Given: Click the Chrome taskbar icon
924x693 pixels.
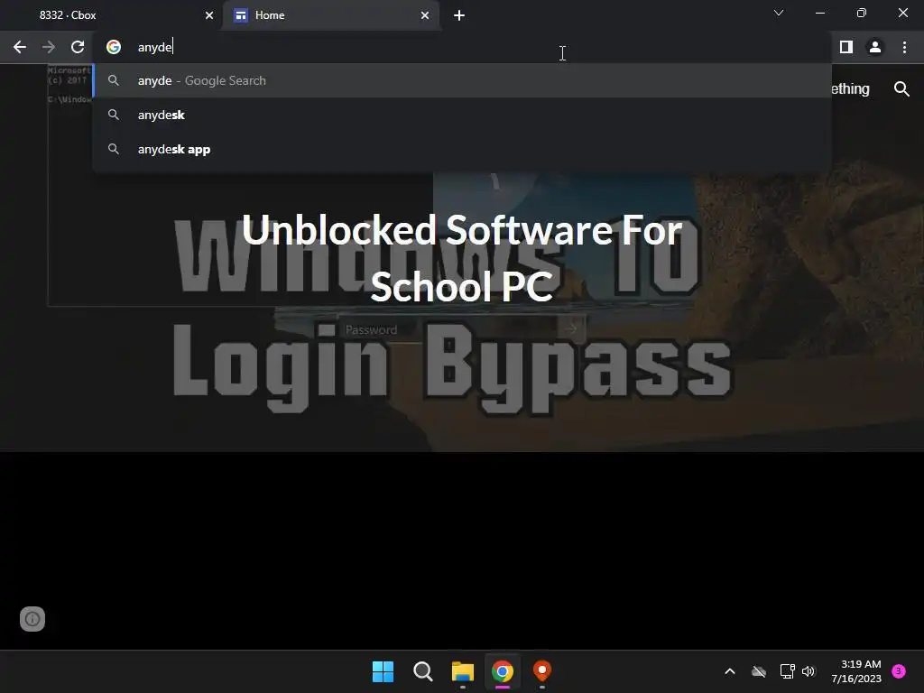Looking at the screenshot, I should click(503, 671).
